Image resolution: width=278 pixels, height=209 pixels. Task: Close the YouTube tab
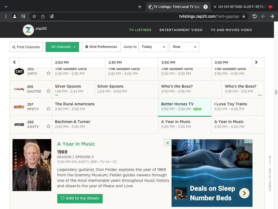coord(215,7)
